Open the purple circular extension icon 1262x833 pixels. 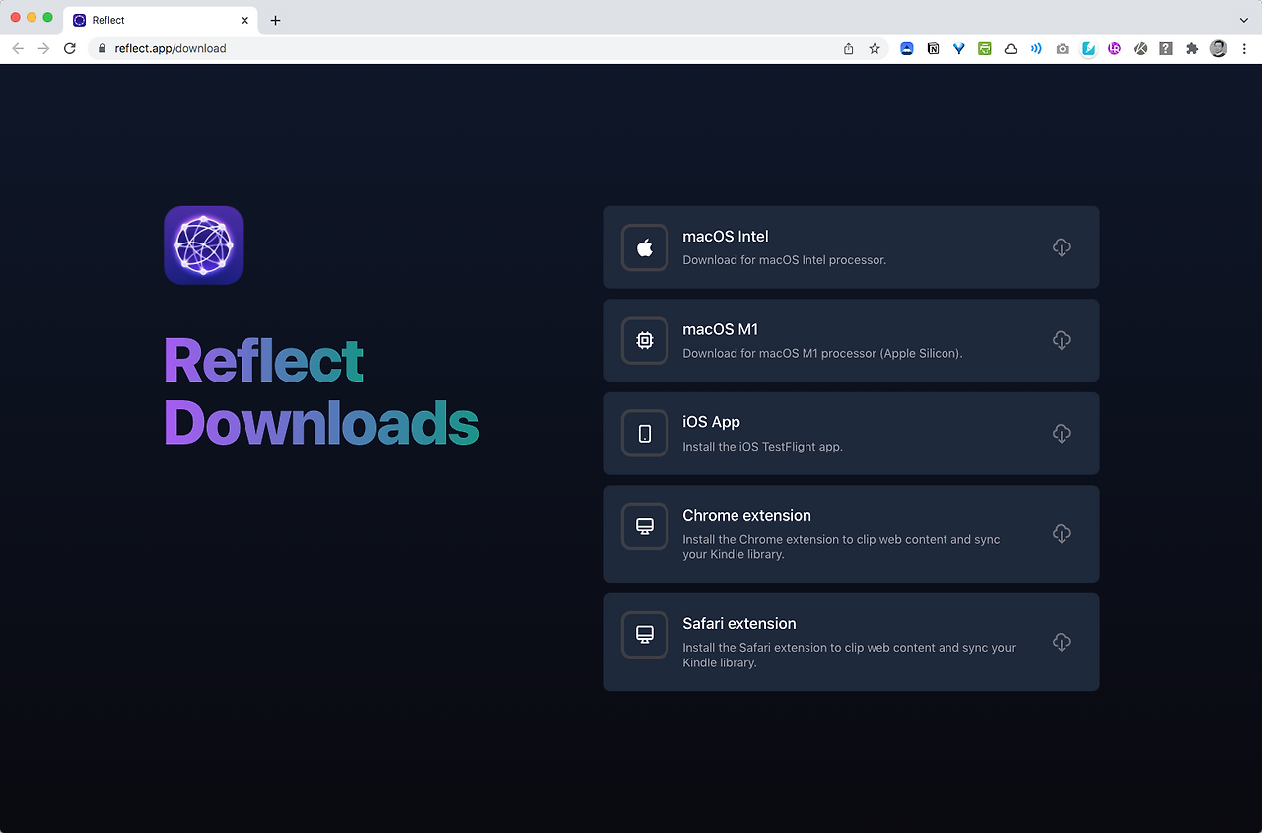pyautogui.click(x=1114, y=48)
